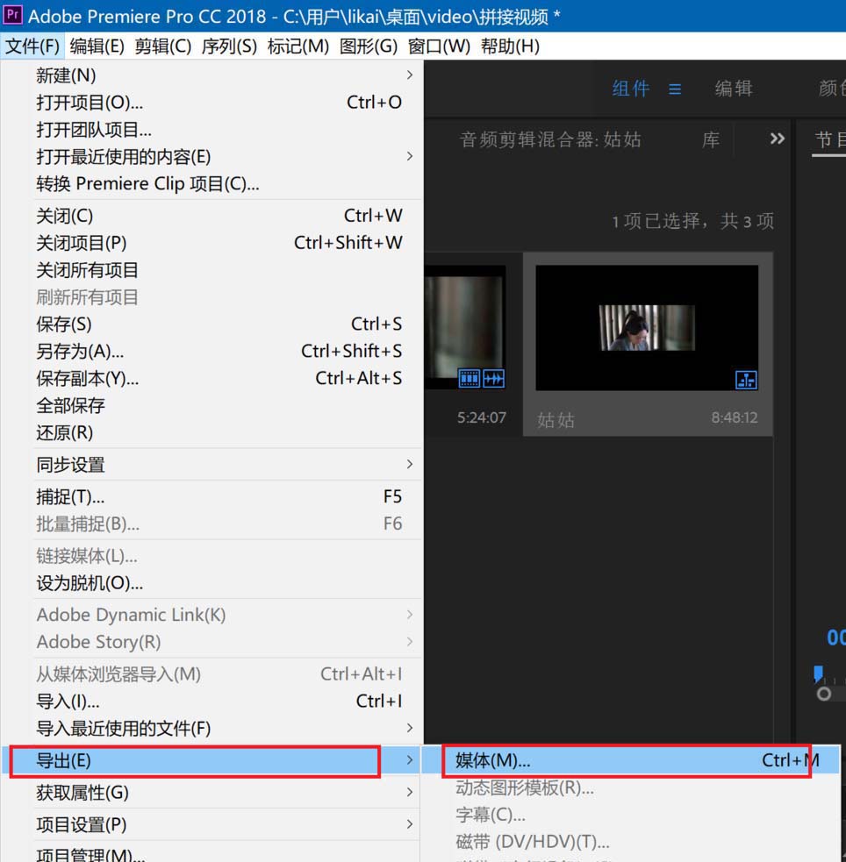
Task: Choose 打开团队项目... menu item
Action: (212, 130)
